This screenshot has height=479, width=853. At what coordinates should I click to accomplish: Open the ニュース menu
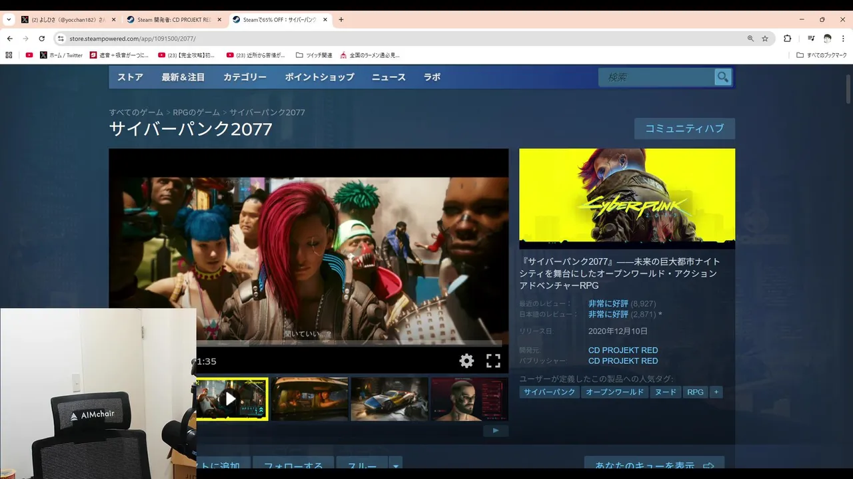(389, 77)
